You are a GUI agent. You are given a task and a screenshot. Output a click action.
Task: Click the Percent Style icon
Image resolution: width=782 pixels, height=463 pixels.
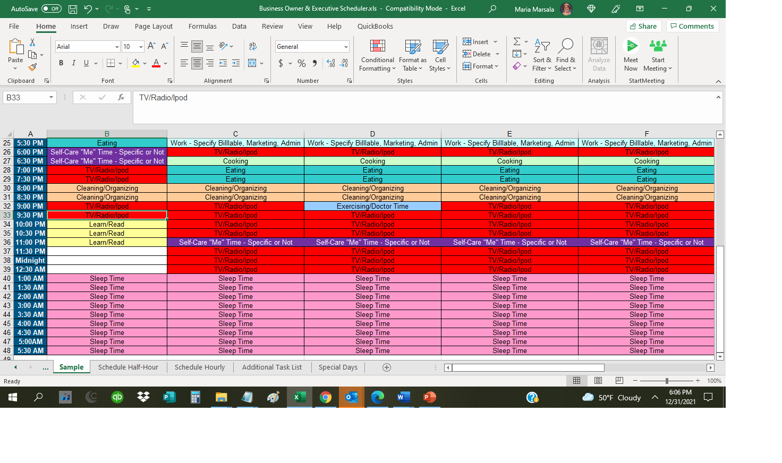pos(302,63)
